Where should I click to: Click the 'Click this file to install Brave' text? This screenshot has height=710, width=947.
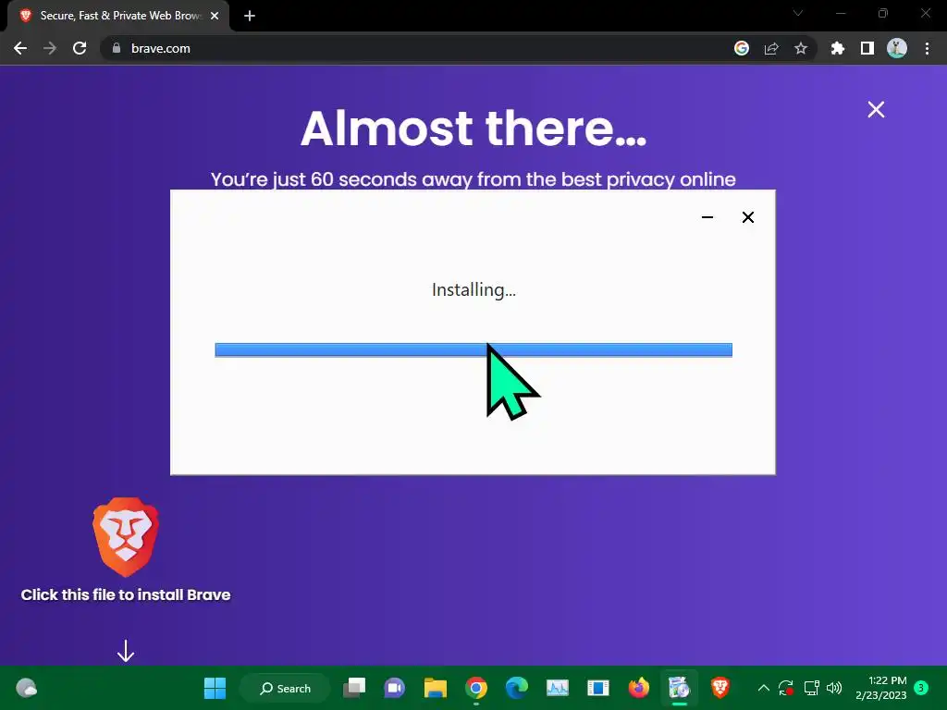tap(126, 594)
